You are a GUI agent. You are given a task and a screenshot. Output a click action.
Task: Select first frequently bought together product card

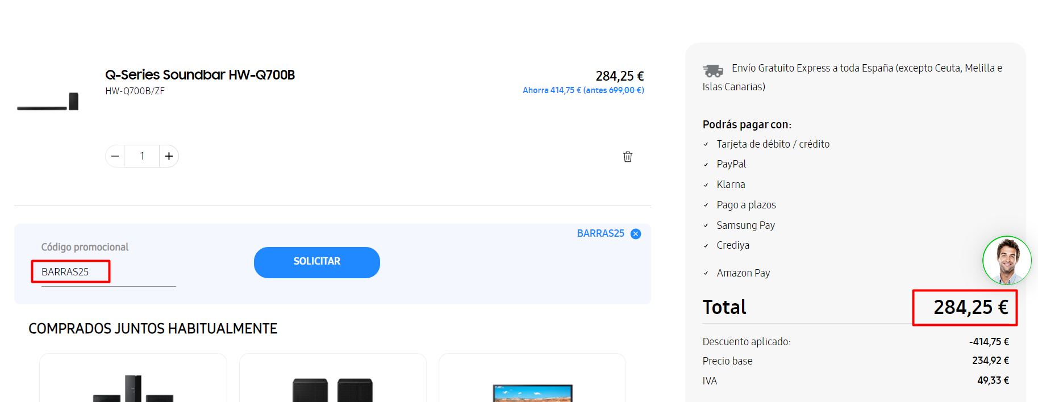coord(133,380)
